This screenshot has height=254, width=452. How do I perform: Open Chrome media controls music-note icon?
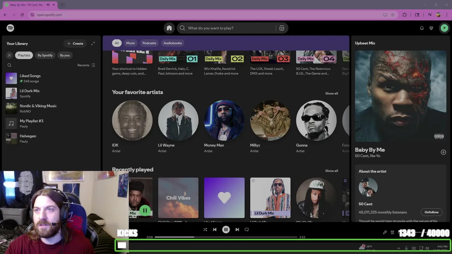pos(430,15)
